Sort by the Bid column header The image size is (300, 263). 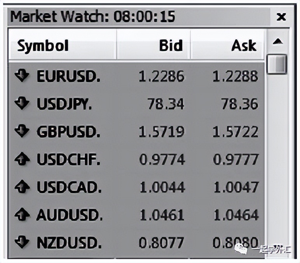pos(170,46)
